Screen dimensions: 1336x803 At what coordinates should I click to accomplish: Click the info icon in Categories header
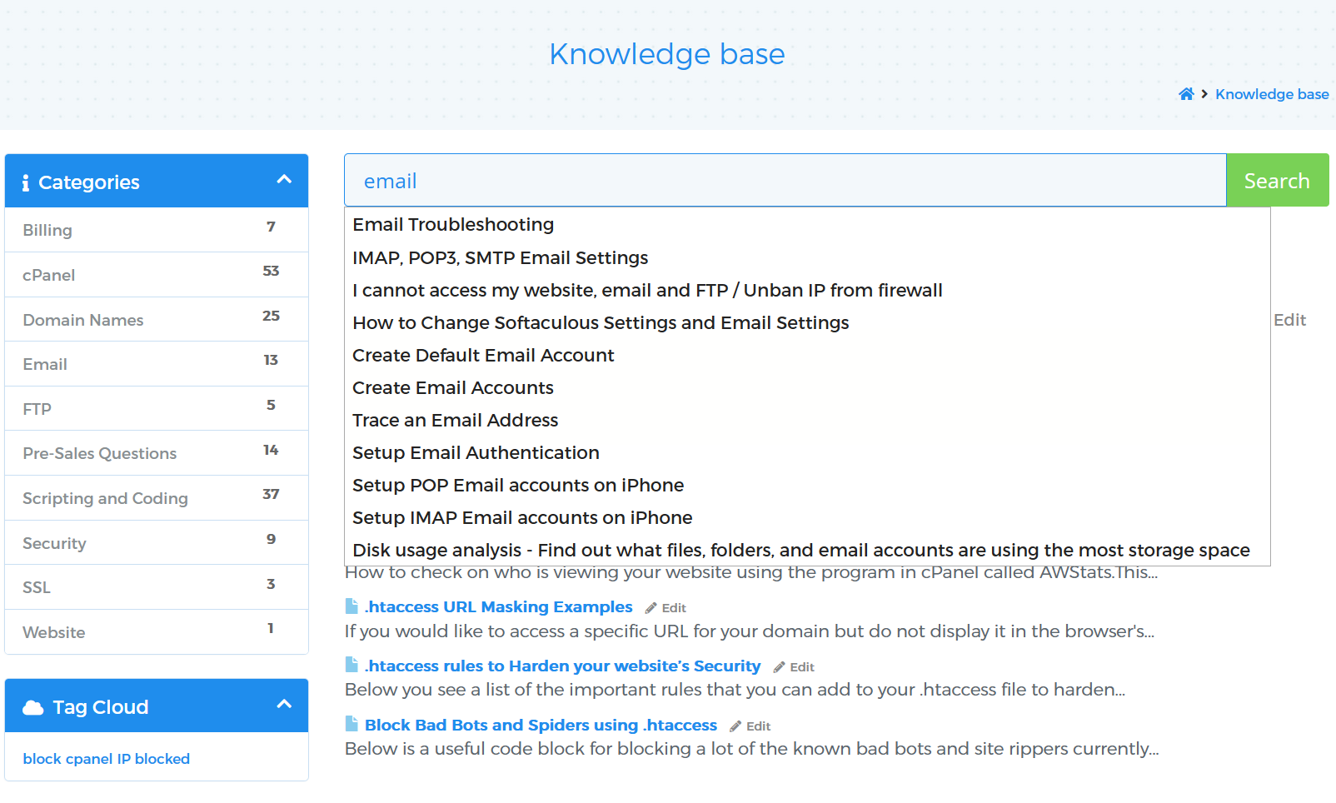[x=26, y=182]
